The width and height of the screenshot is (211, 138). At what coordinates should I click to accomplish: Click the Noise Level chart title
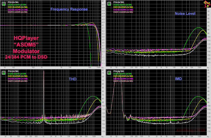click(185, 13)
